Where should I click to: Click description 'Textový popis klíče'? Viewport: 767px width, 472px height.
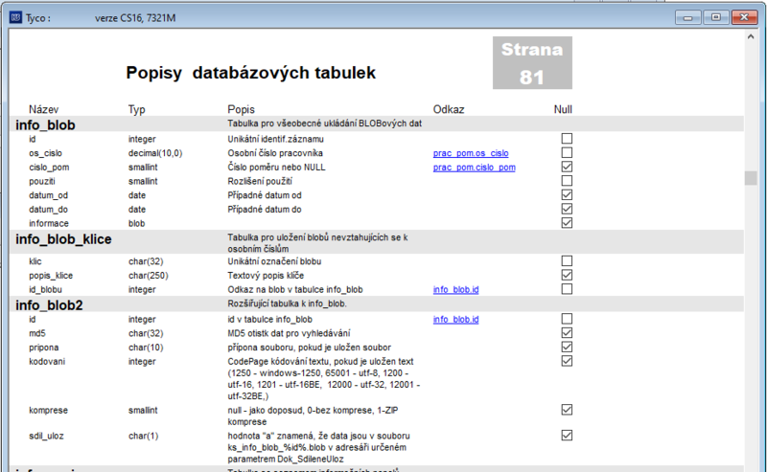coord(266,276)
